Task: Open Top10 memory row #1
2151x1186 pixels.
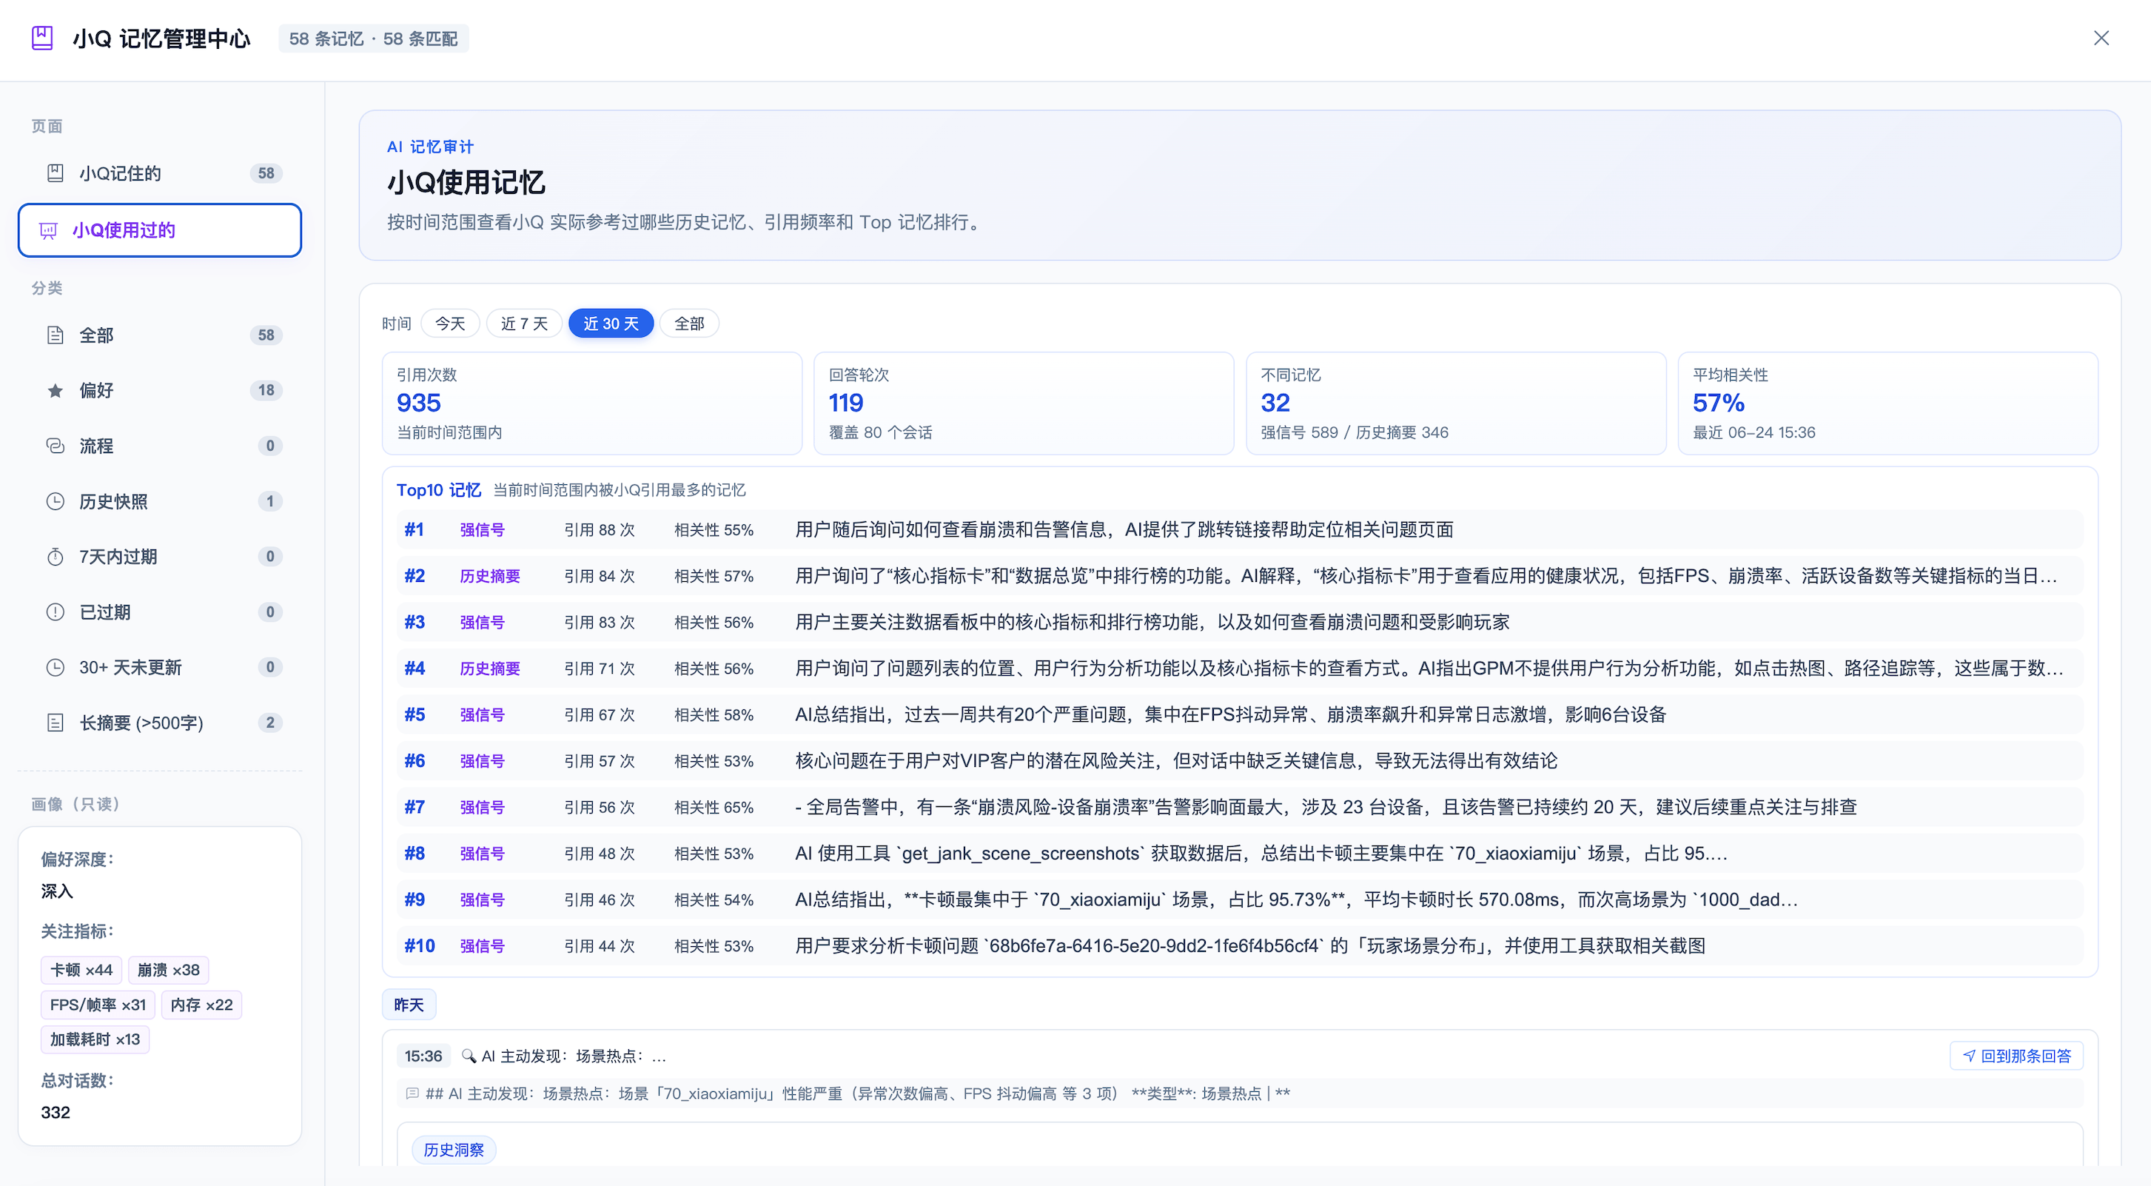Action: 1239,529
